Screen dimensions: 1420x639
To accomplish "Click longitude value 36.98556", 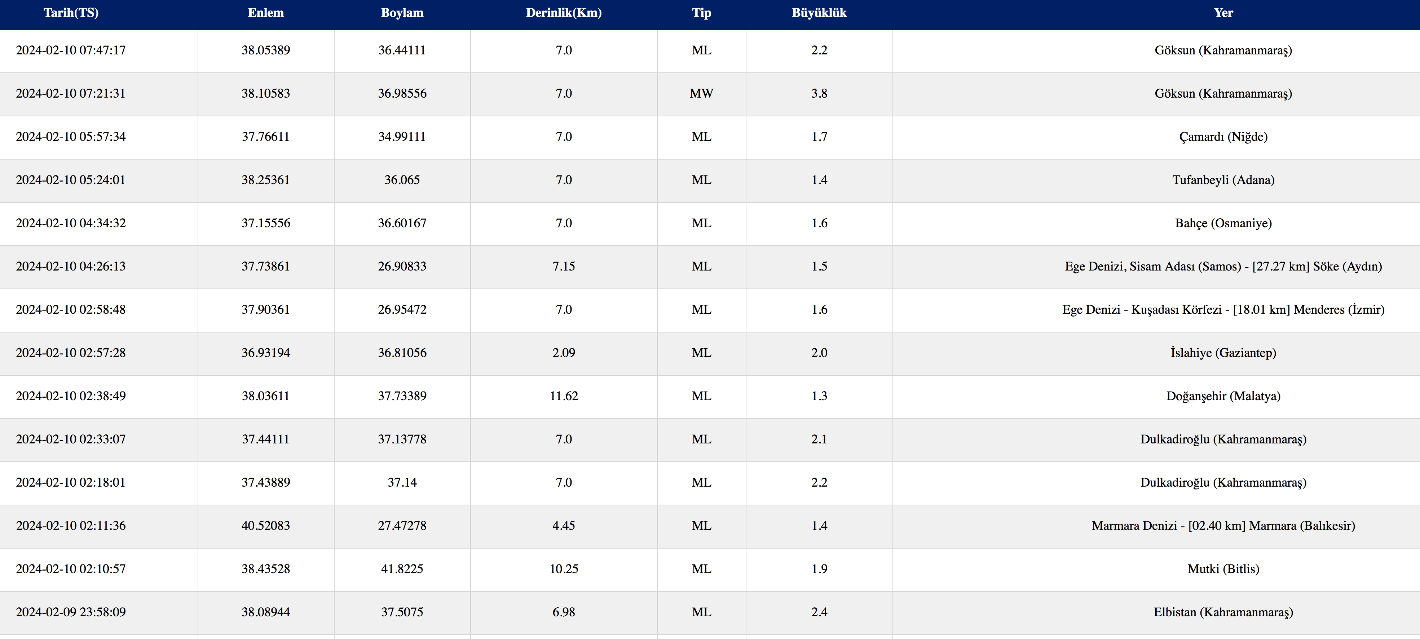I will [x=402, y=94].
